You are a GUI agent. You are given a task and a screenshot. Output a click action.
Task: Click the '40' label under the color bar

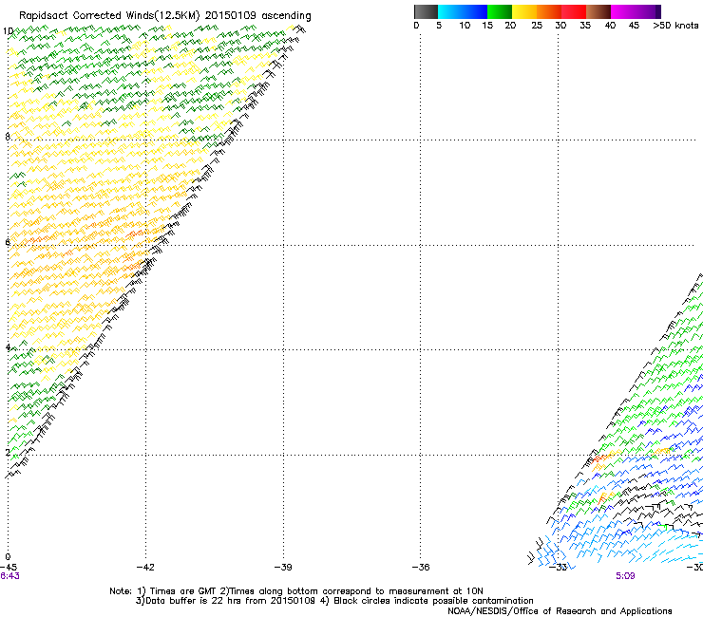click(610, 26)
